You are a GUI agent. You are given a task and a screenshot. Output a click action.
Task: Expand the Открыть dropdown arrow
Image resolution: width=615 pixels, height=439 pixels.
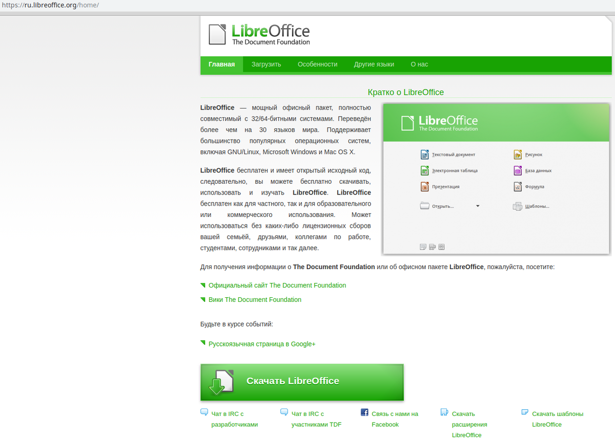(478, 206)
